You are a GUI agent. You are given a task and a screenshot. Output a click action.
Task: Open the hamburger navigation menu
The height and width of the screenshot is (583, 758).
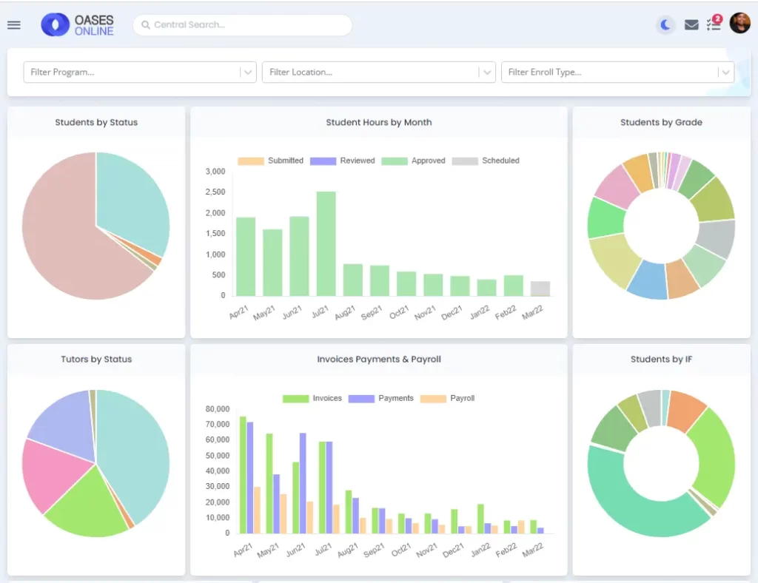click(x=13, y=25)
